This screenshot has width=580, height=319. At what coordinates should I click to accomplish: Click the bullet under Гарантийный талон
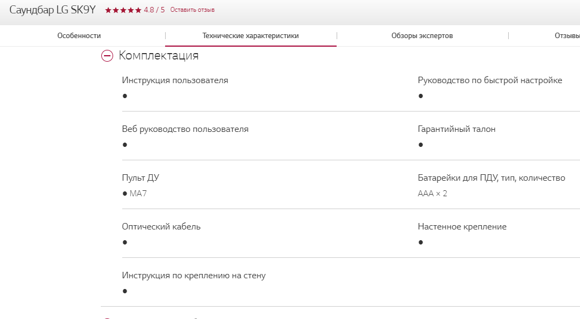(421, 145)
